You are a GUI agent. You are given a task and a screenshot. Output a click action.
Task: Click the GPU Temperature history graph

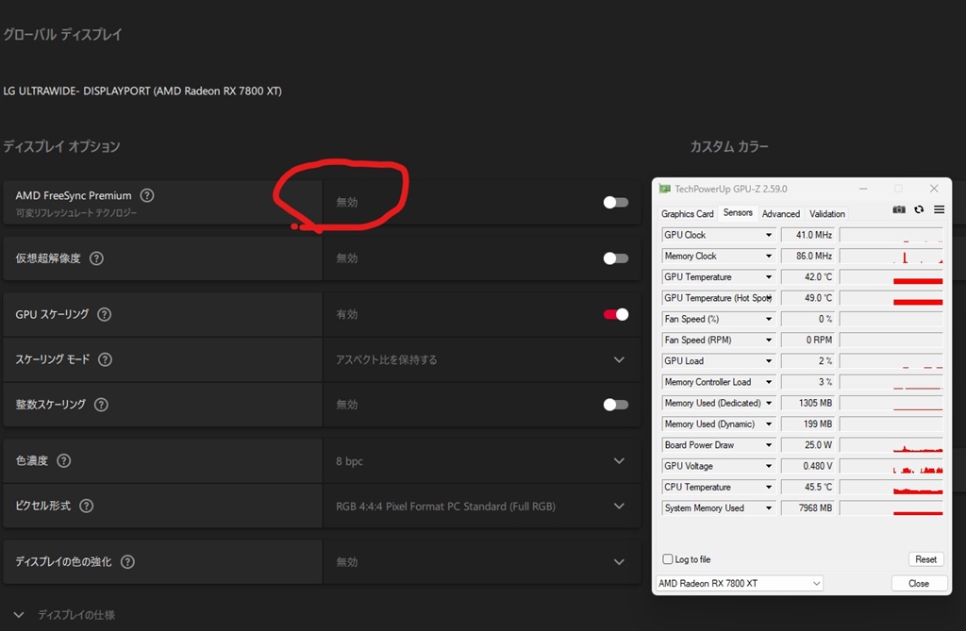coord(891,276)
